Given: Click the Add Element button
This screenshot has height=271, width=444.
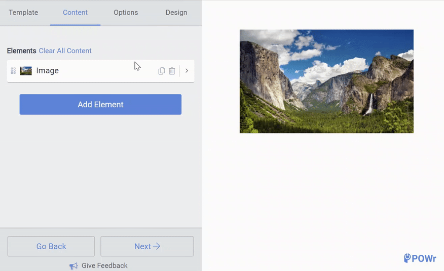Looking at the screenshot, I should (x=100, y=104).
